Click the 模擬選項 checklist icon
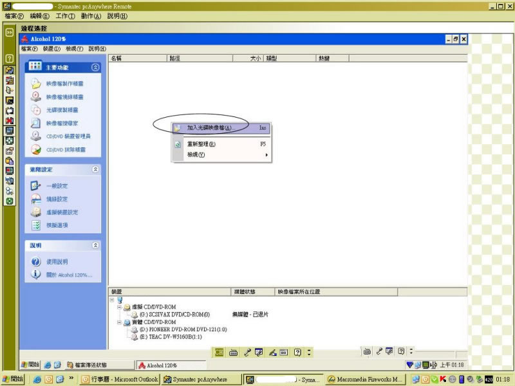Viewport: 515px width, 386px height. (36, 225)
